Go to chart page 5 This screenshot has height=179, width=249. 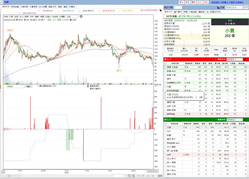point(15,176)
